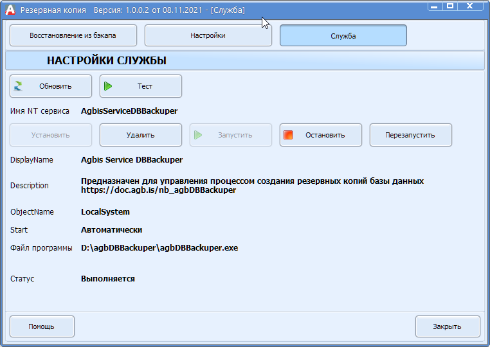Remove service with 'Удалить' button
The width and height of the screenshot is (490, 347).
tap(141, 135)
